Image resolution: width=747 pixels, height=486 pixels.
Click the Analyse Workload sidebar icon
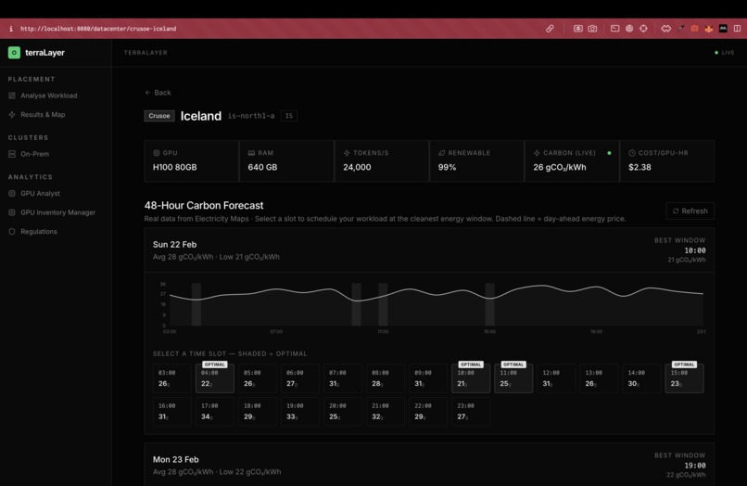pos(12,96)
